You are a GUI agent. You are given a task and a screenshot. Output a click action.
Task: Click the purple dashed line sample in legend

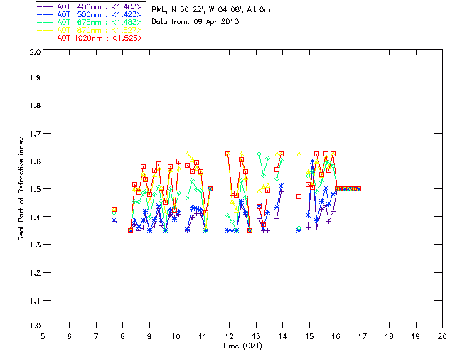pyautogui.click(x=45, y=6)
